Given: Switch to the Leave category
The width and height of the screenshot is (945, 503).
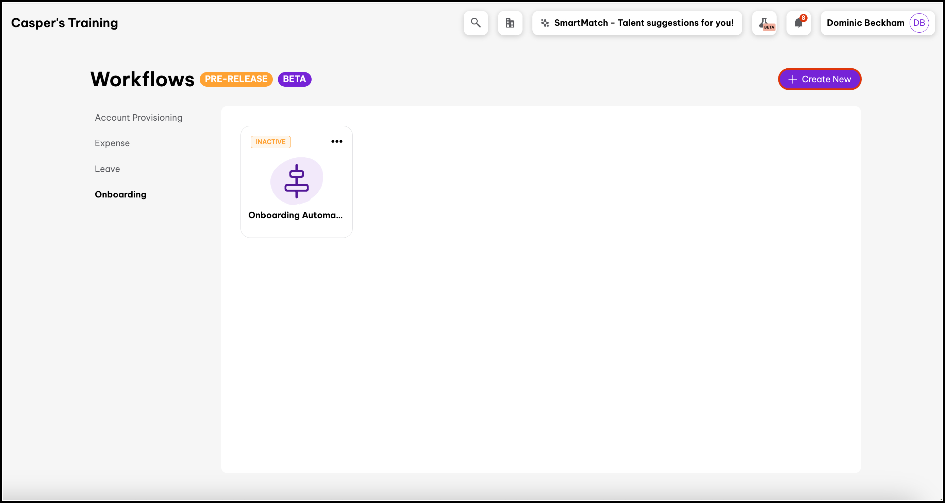Looking at the screenshot, I should pyautogui.click(x=107, y=169).
